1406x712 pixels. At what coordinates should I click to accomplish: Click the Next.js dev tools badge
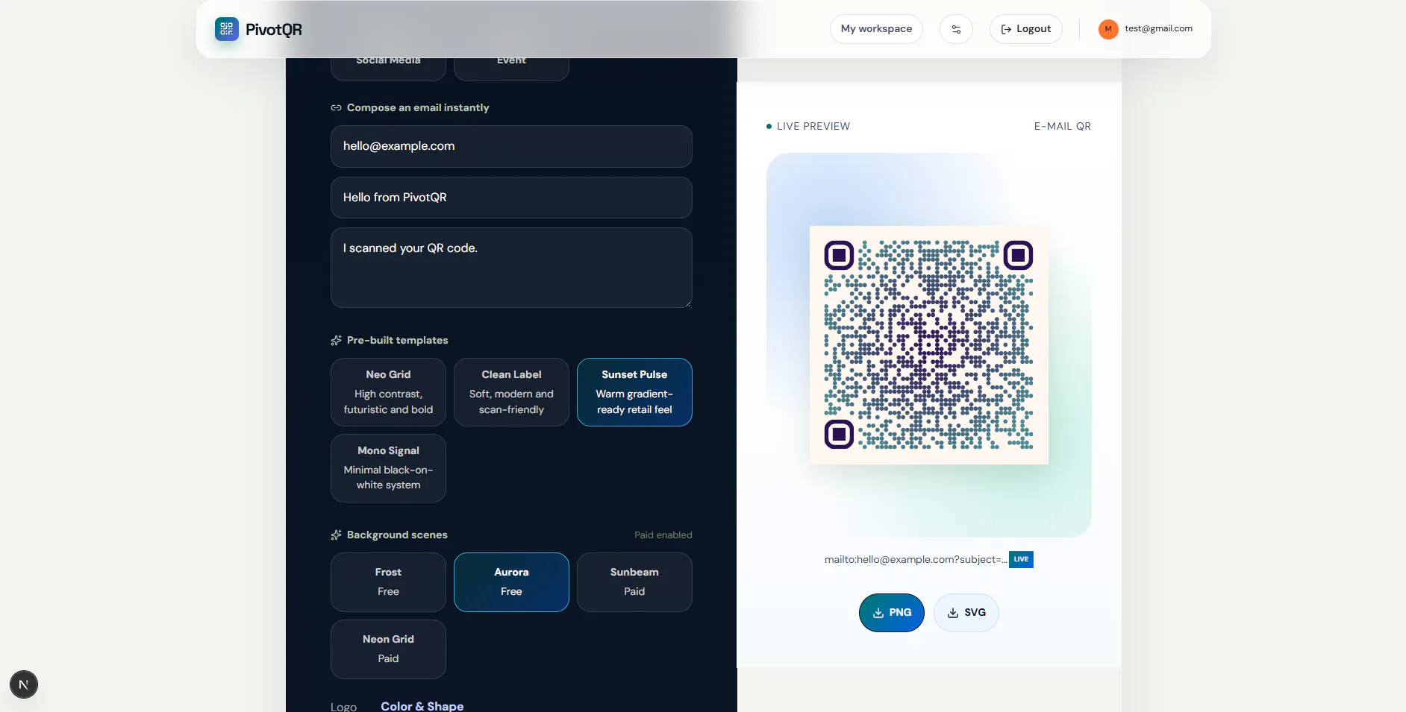click(24, 684)
